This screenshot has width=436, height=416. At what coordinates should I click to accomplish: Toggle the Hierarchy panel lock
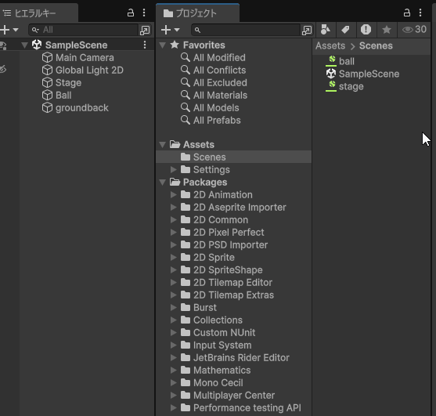coord(131,13)
